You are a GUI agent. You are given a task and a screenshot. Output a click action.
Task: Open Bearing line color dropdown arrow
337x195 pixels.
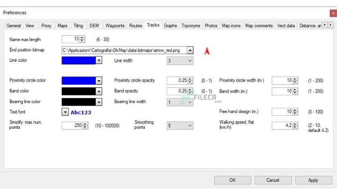(99, 102)
